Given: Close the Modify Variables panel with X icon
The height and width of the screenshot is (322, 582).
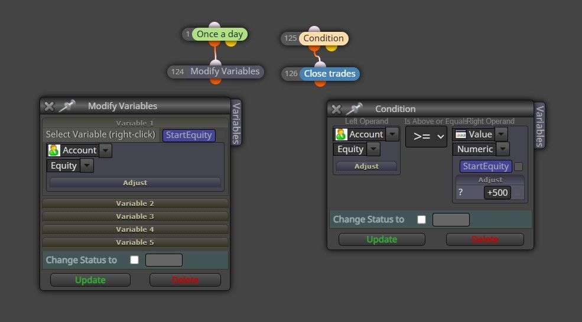Looking at the screenshot, I should (x=49, y=106).
